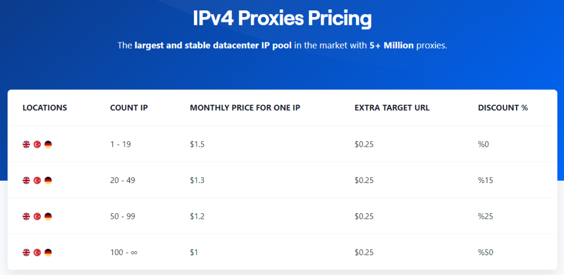
Task: Click the MONTHLY PRICE FOR ONE IP header
Action: pos(245,108)
